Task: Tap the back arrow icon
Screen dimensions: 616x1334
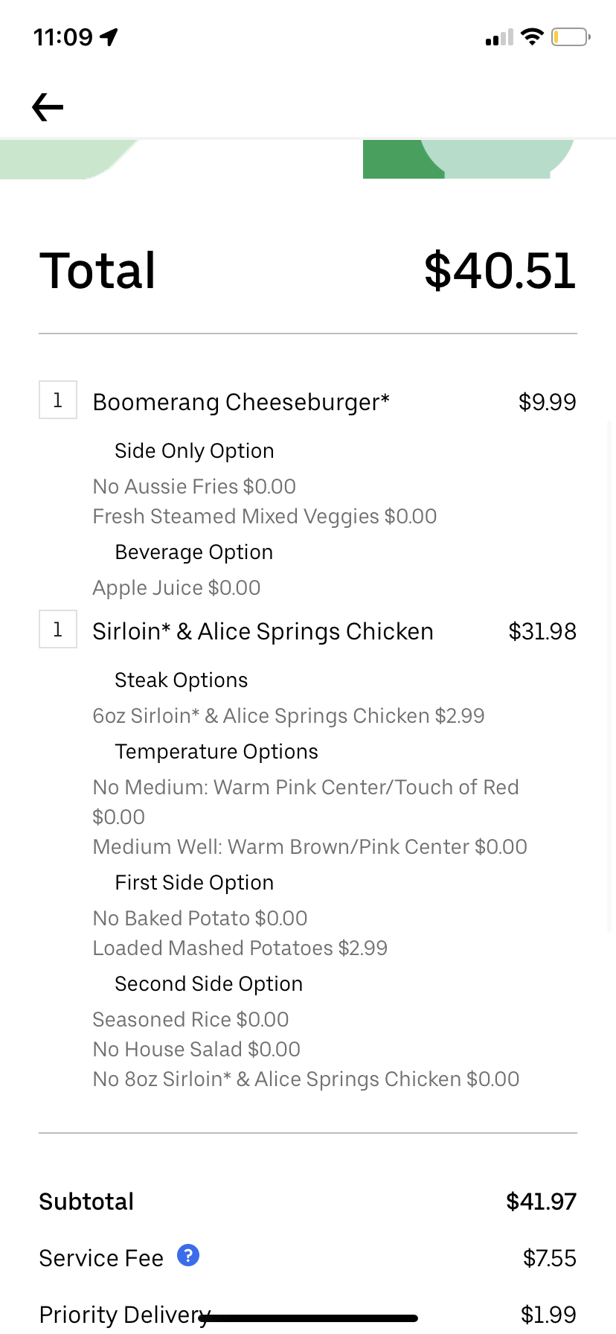Action: click(x=48, y=107)
